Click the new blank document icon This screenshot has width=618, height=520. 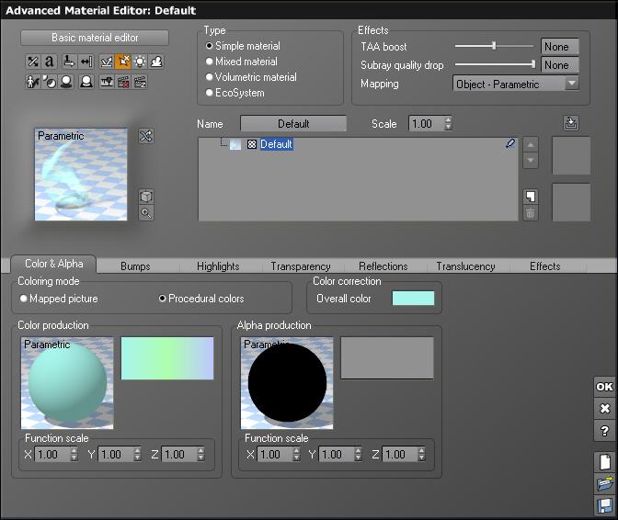[604, 462]
